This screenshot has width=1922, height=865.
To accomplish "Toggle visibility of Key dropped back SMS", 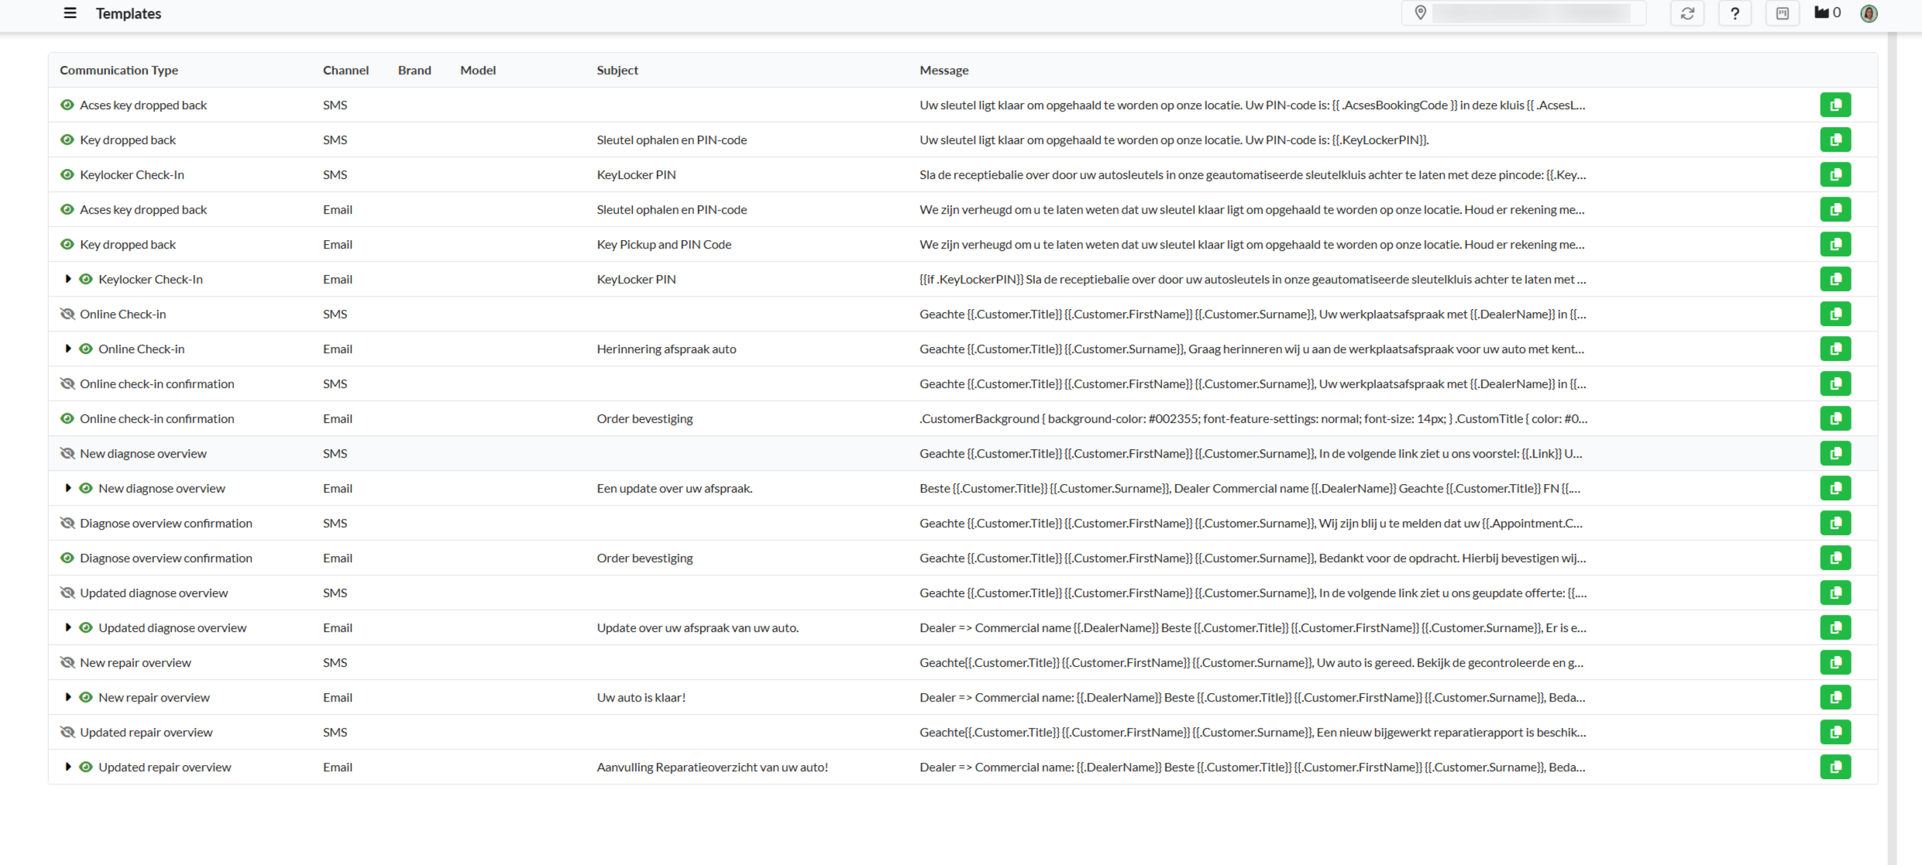I will (67, 139).
